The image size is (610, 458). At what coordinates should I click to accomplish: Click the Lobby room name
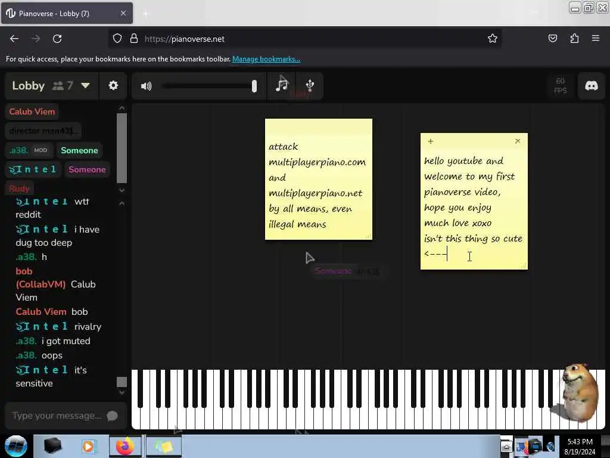(x=28, y=86)
